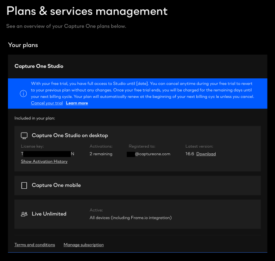Click the Capture One Studio plan heading

coord(39,66)
